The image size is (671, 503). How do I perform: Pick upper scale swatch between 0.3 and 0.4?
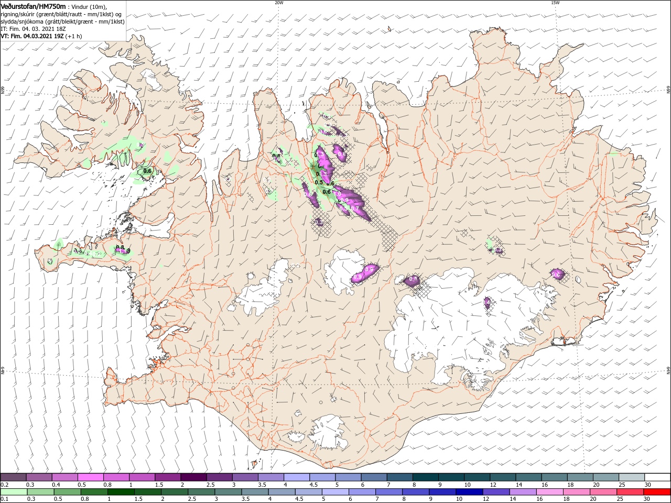pos(39,477)
